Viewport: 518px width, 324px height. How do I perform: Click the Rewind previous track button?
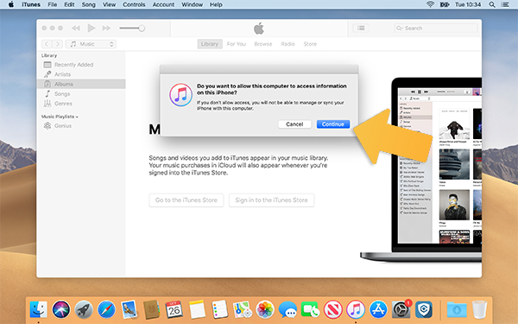point(76,29)
